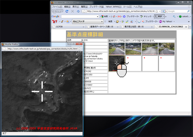Viewport: 193px width, 137px height.
Task: Click the Reload page icon
Action: point(67,11)
